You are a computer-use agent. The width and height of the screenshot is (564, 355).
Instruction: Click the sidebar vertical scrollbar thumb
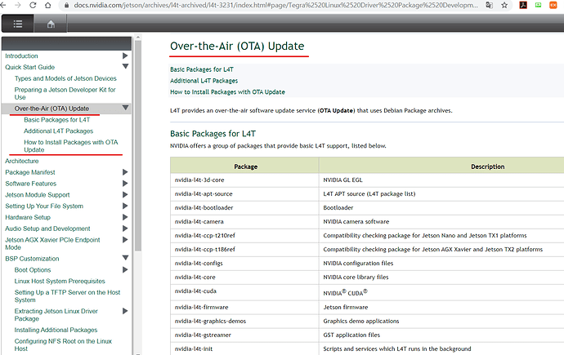click(x=137, y=146)
